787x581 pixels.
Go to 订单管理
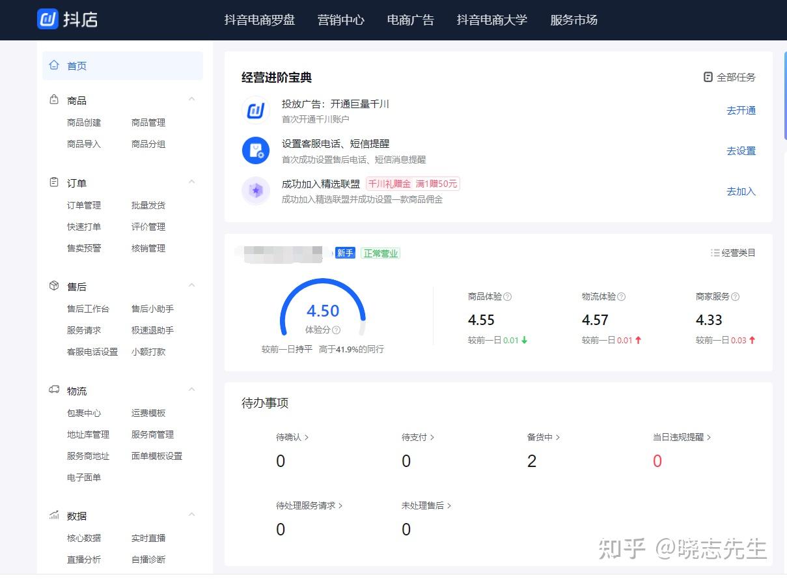[84, 205]
